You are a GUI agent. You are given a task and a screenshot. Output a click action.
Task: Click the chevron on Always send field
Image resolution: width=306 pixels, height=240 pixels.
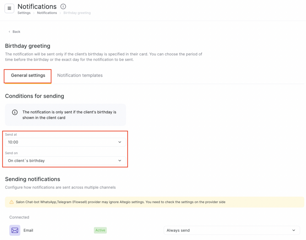(x=293, y=230)
